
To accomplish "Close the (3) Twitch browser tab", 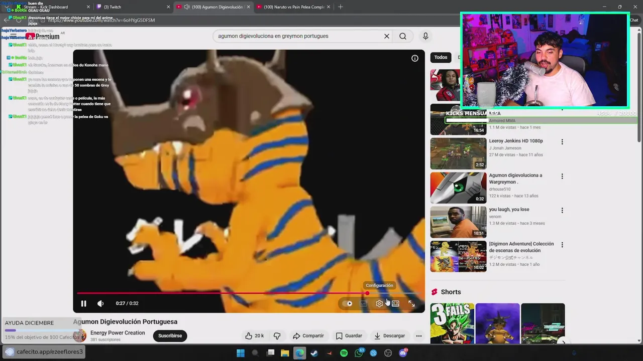I will point(168,7).
